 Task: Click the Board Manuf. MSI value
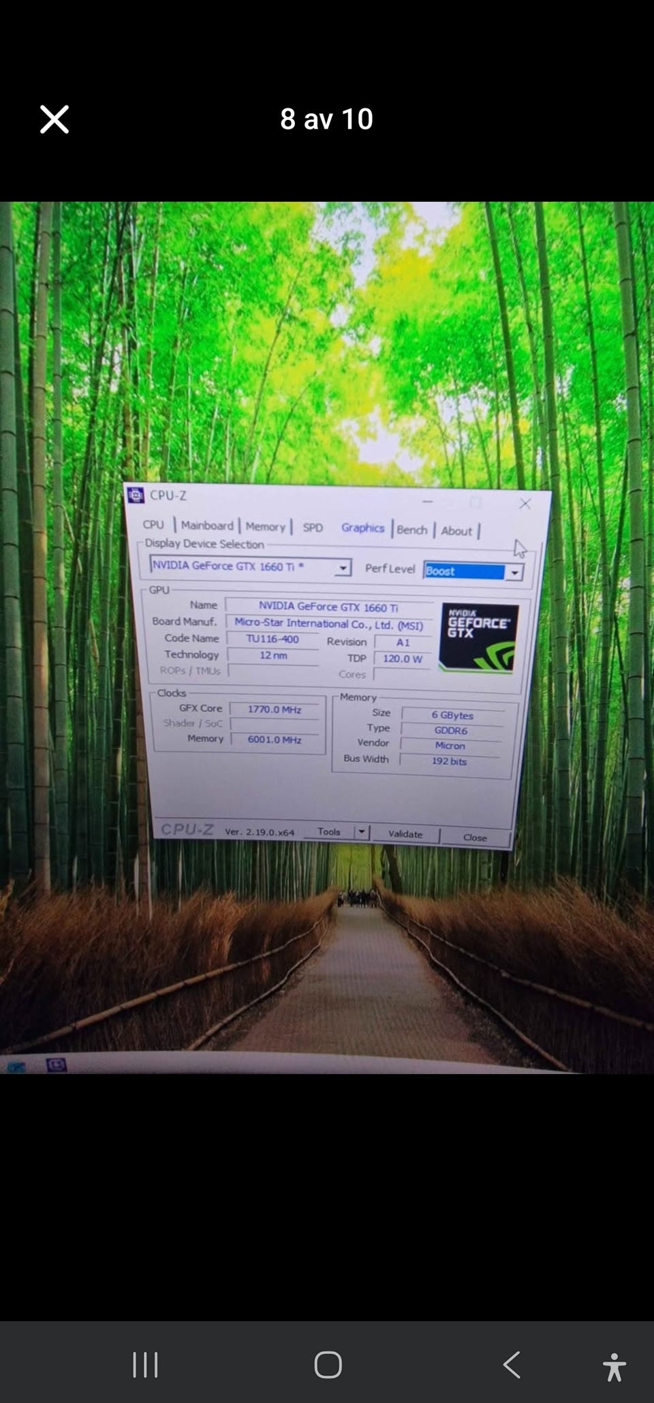(x=328, y=624)
